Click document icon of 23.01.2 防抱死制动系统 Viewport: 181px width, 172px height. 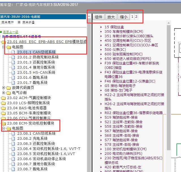(x=13, y=57)
